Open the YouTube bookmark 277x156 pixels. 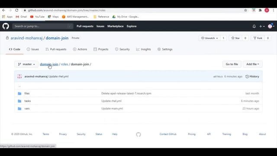tap(37, 16)
